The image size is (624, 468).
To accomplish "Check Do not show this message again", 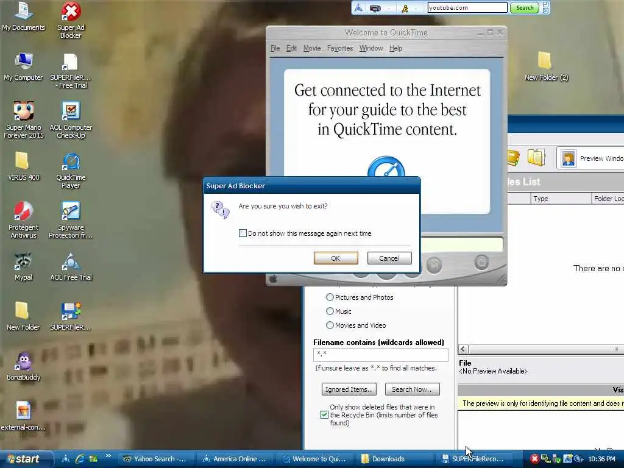I will tap(243, 233).
